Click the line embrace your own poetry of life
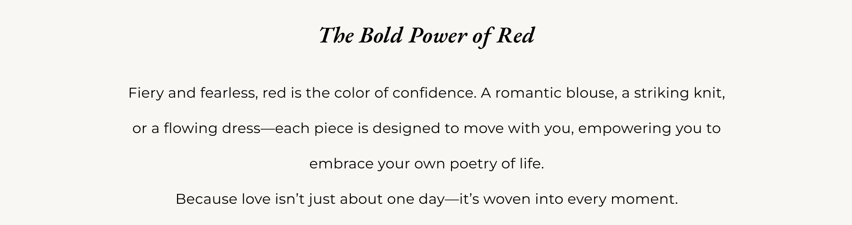Screen dimensions: 852x225 point(426,164)
